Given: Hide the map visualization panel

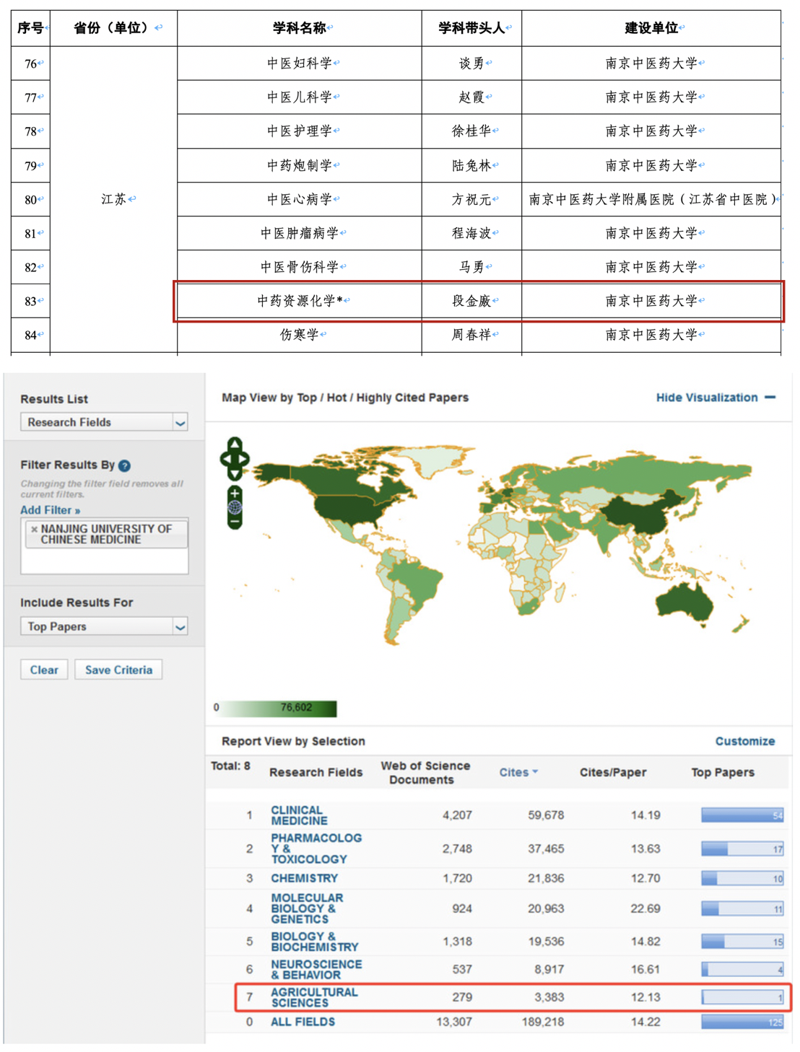Looking at the screenshot, I should coord(715,398).
